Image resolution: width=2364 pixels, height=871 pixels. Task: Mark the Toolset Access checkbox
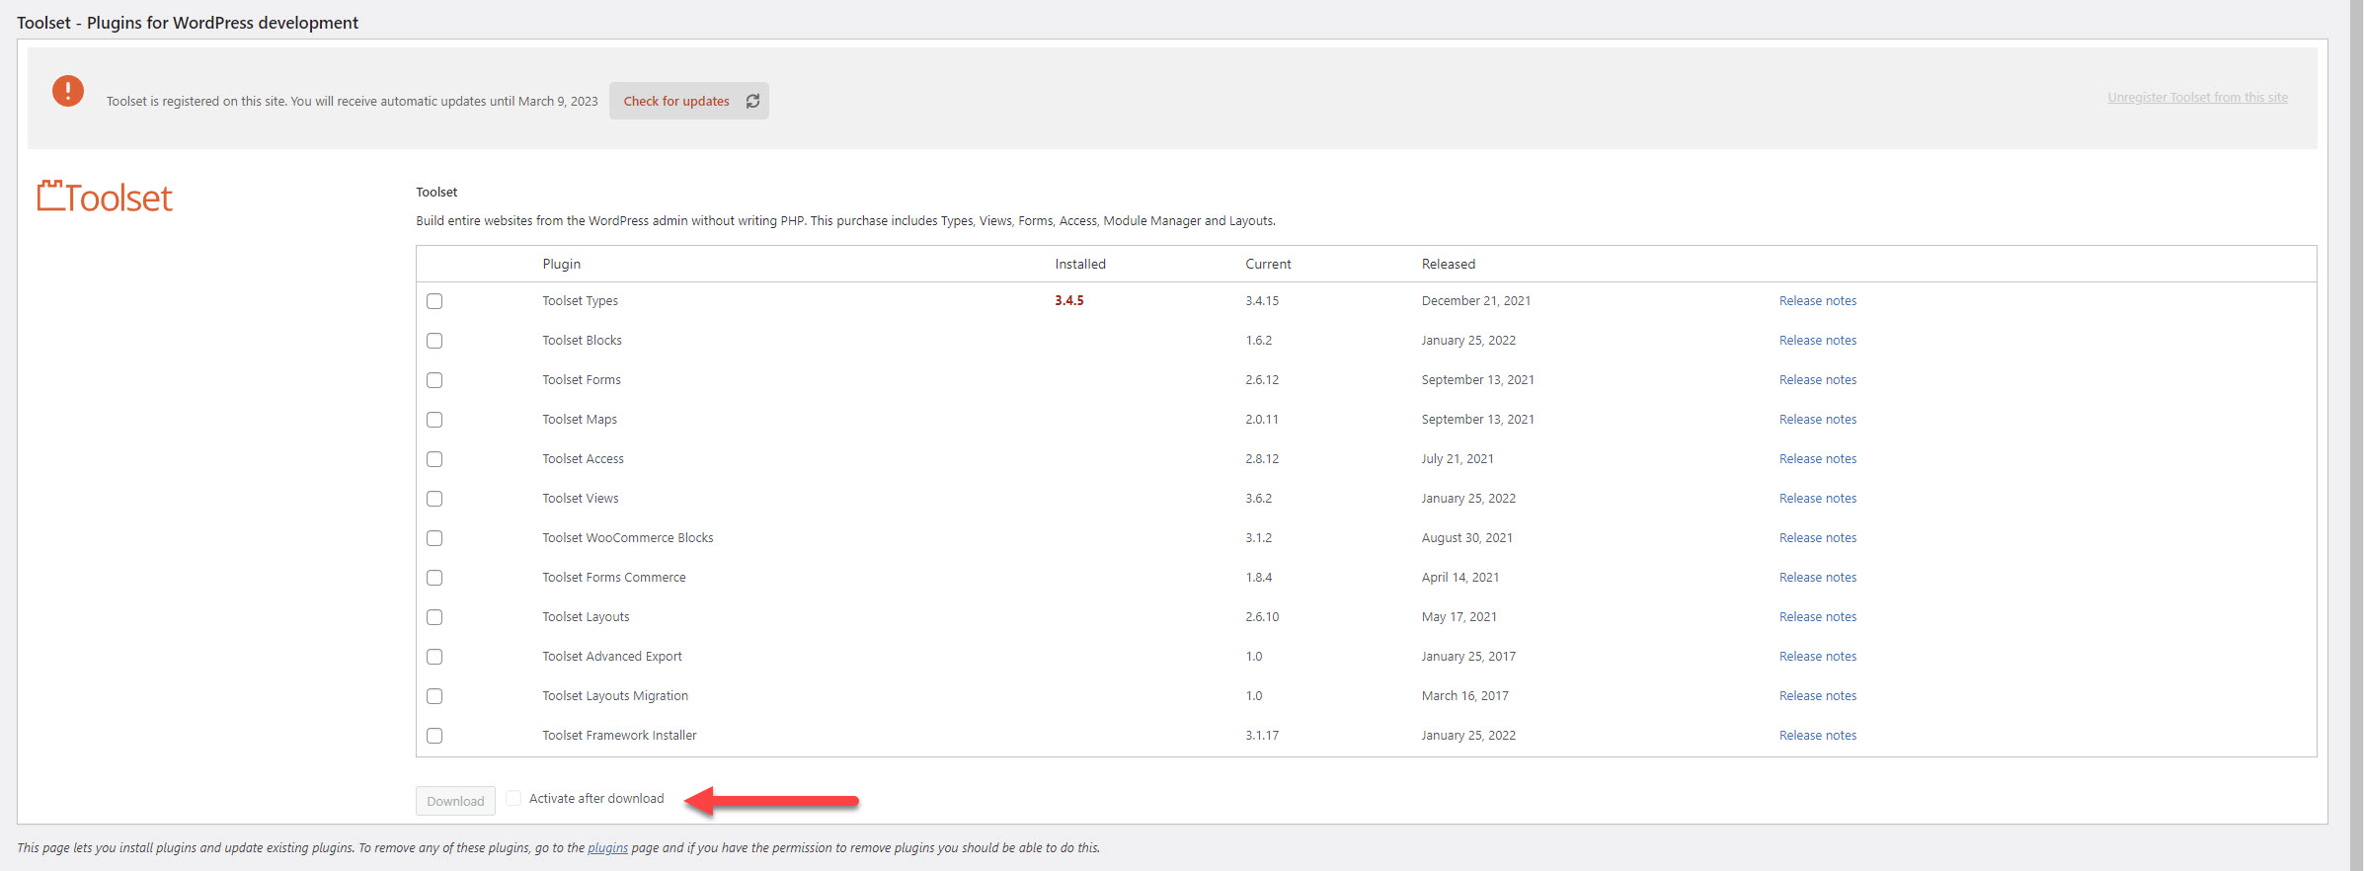click(434, 459)
